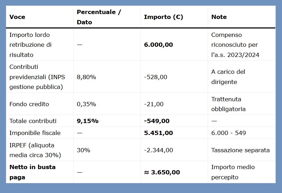Click the 'Importo lordo retribuzione di risultato' cell
Image resolution: width=282 pixels, height=193 pixels.
coord(30,45)
